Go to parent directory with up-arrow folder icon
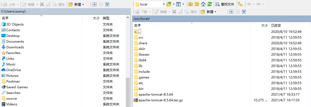This screenshot has width=311, height=107. click(190, 4)
